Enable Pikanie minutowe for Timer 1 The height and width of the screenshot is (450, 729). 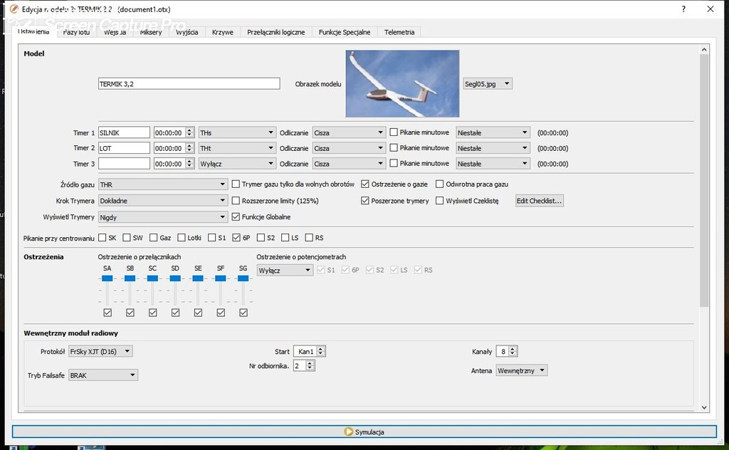click(394, 132)
